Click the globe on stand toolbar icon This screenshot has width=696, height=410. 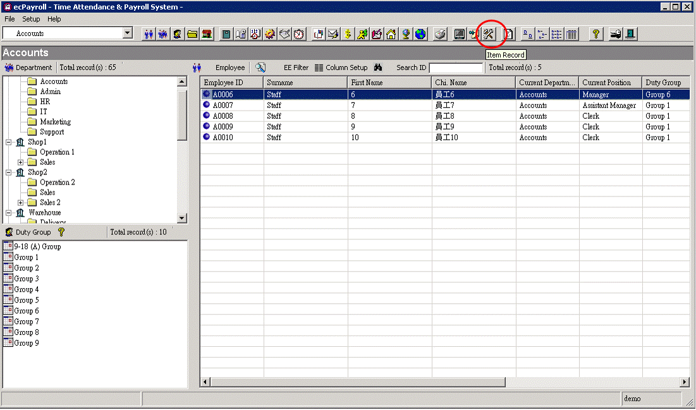click(x=406, y=33)
